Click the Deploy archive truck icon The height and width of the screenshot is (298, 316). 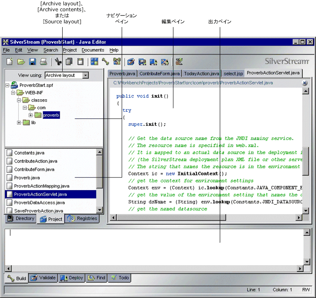point(153,62)
